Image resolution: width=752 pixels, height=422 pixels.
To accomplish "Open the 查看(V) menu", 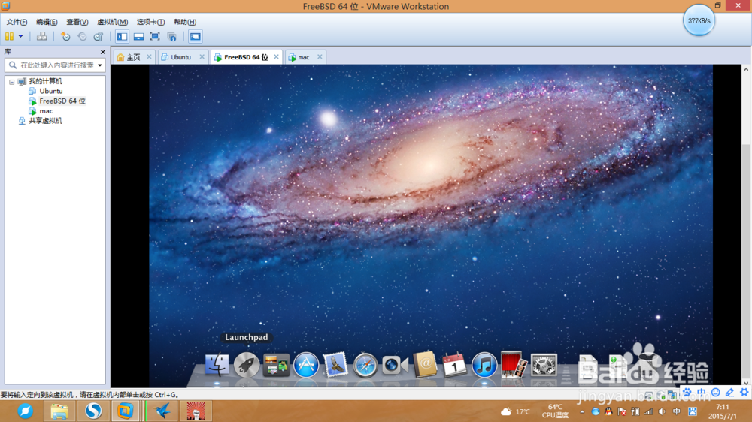I will pyautogui.click(x=77, y=22).
